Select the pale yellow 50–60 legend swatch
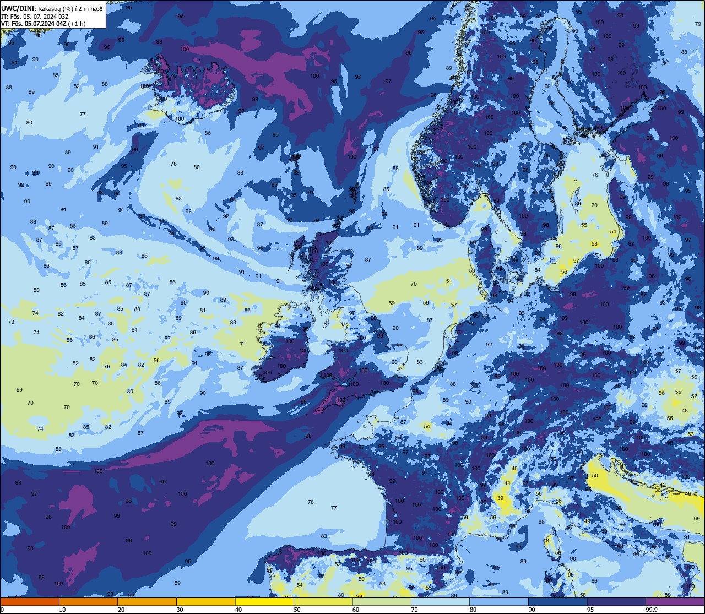This screenshot has height=614, width=705. [x=323, y=602]
